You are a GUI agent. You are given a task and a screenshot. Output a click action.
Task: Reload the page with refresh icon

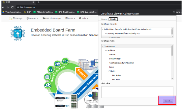click(12, 7)
